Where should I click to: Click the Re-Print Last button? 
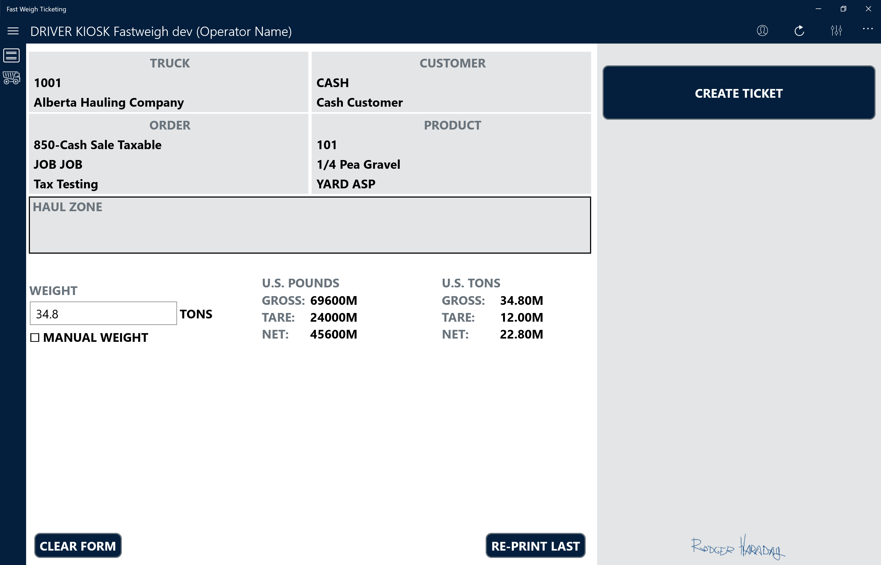[x=535, y=546]
